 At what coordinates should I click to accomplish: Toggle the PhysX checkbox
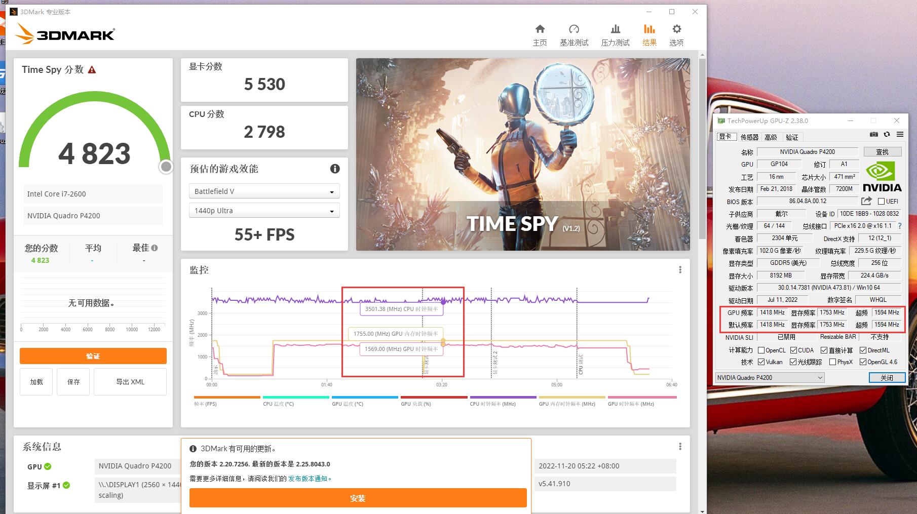tap(832, 362)
